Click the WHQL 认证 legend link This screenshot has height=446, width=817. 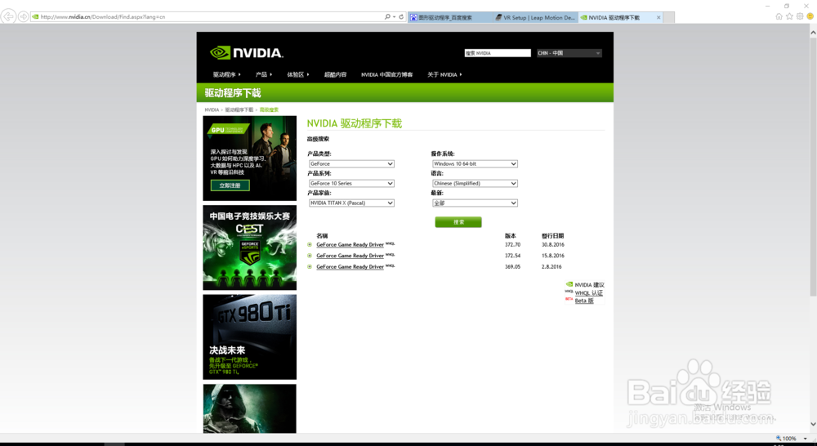(x=589, y=292)
